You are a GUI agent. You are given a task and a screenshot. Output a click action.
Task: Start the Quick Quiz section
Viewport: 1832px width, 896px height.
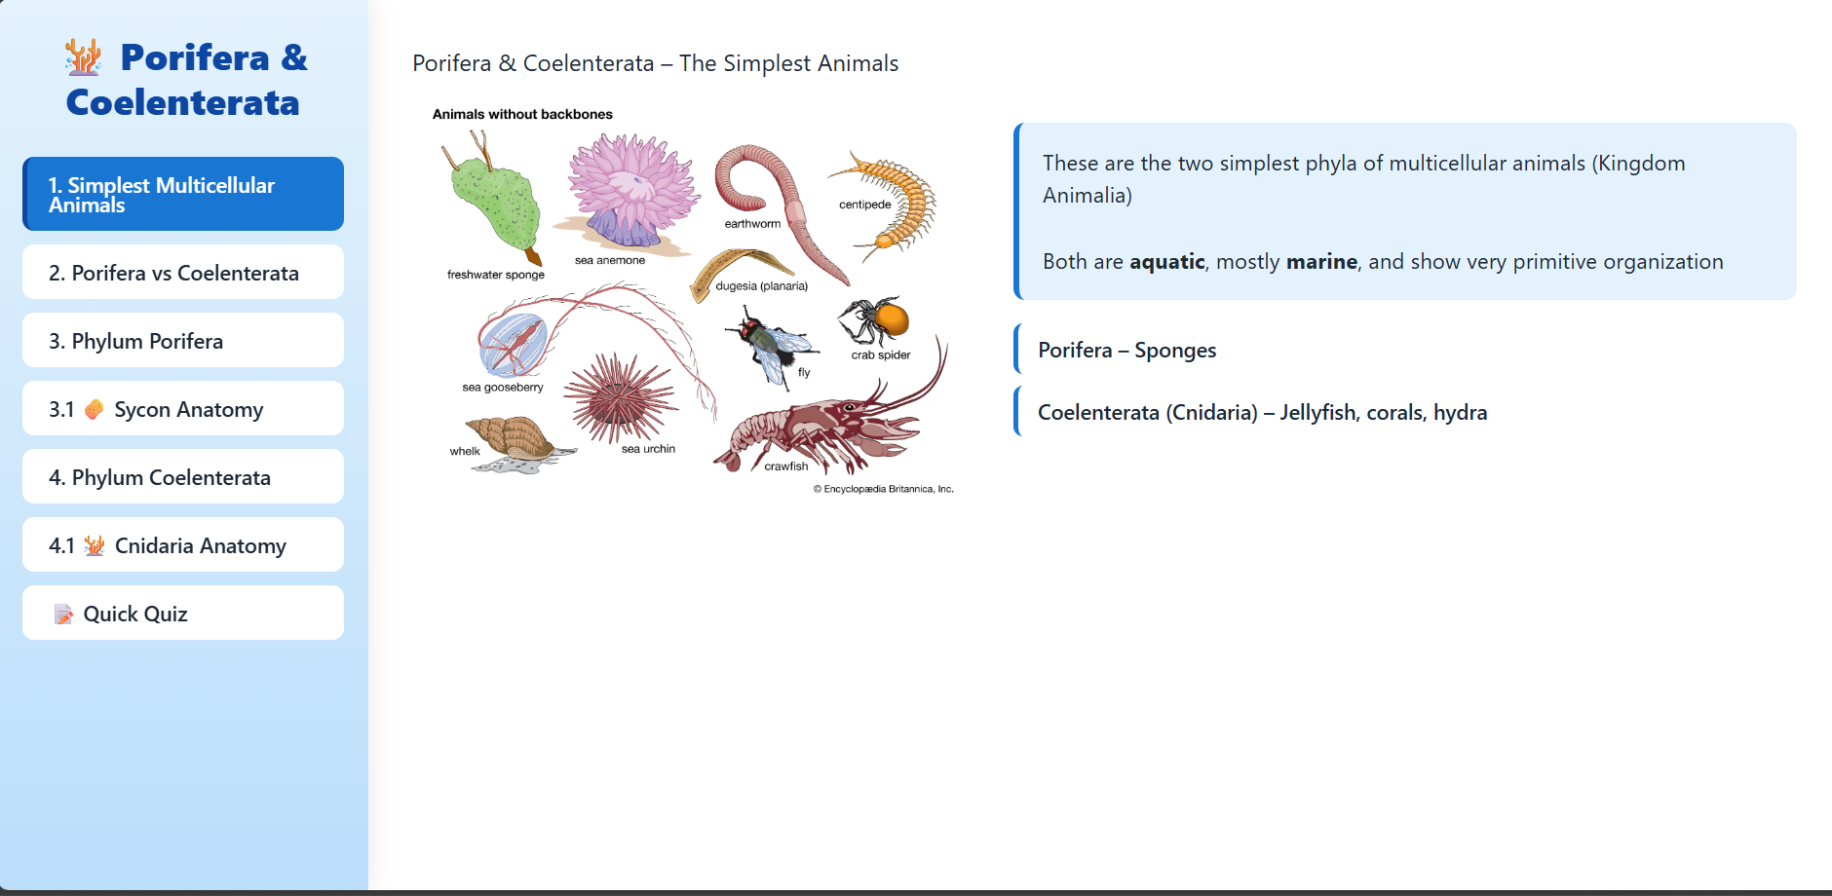coord(183,613)
